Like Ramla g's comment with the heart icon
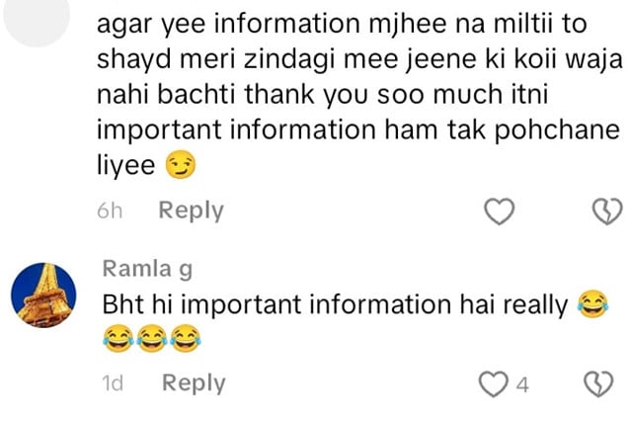631x423 pixels. click(x=494, y=383)
